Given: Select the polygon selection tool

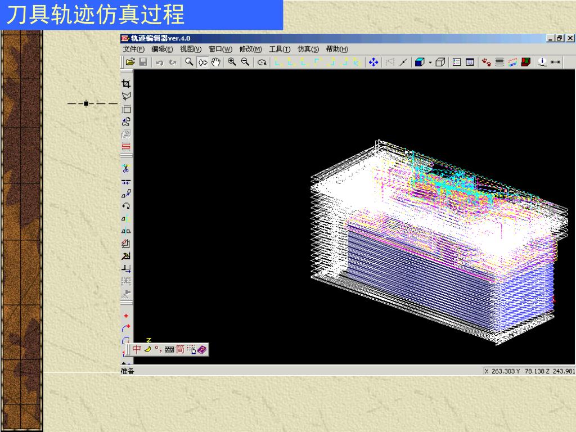Looking at the screenshot, I should click(126, 96).
